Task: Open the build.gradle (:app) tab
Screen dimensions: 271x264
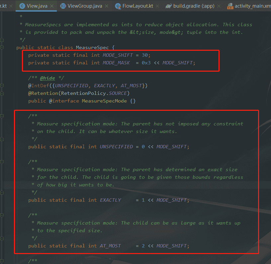Action: coord(193,6)
